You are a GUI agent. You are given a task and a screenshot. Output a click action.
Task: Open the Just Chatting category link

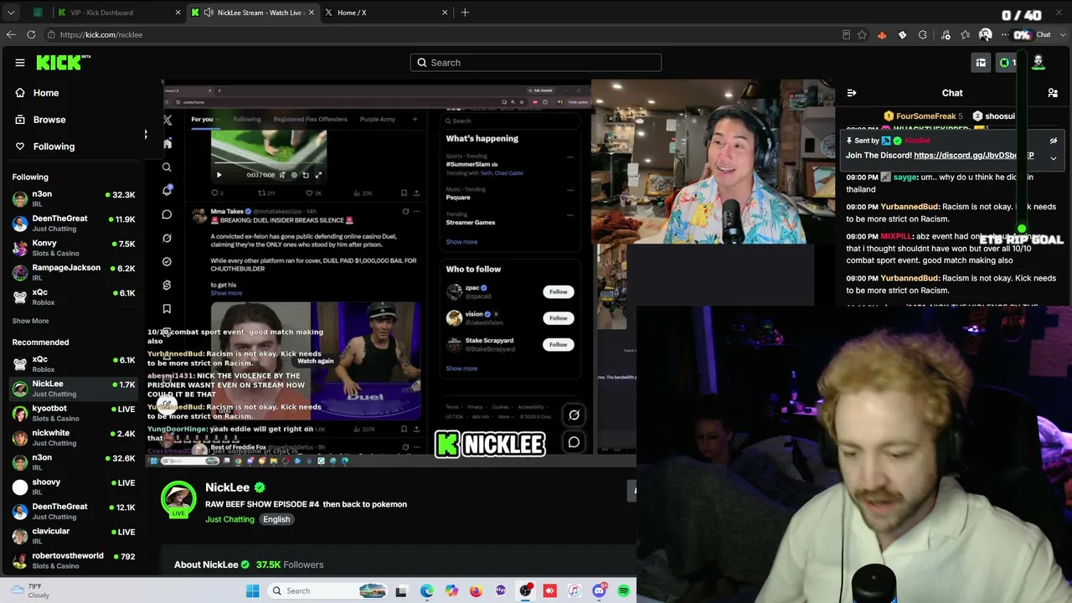229,519
